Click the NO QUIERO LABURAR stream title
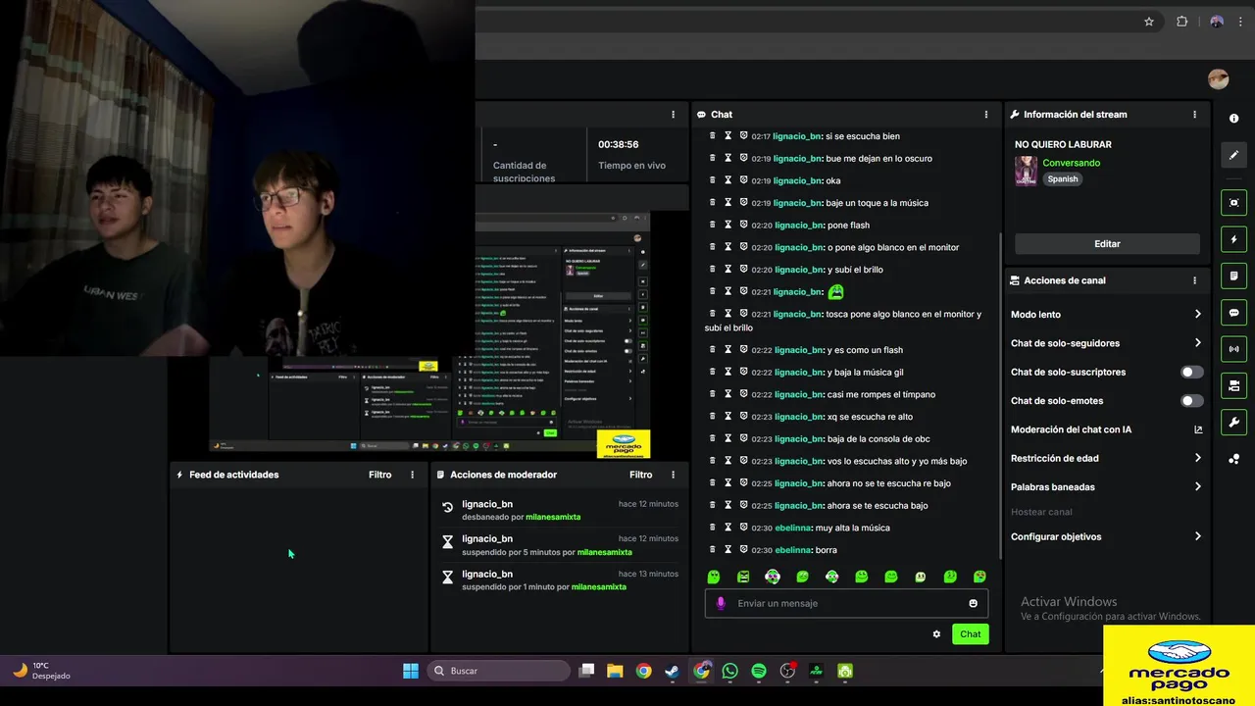This screenshot has width=1255, height=706. coord(1063,144)
